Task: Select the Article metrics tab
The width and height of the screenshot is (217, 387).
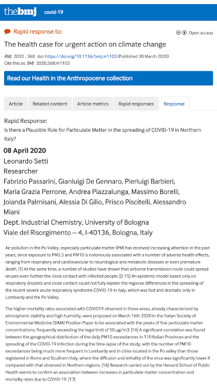Action: click(x=93, y=104)
